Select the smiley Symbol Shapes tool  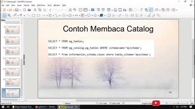70,15
